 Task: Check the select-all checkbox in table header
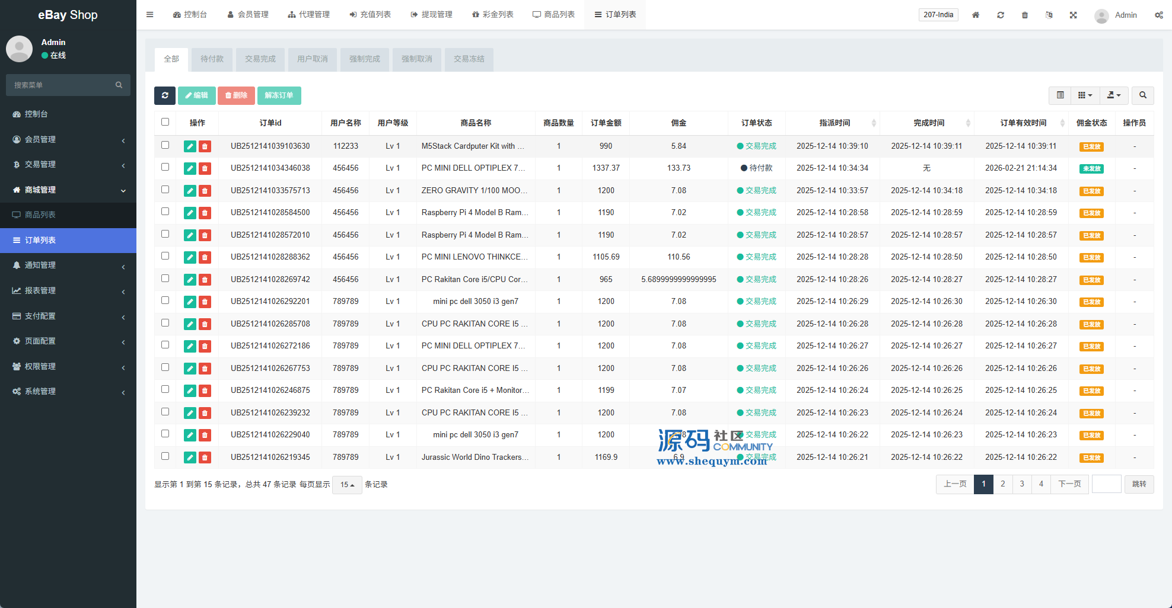coord(165,122)
